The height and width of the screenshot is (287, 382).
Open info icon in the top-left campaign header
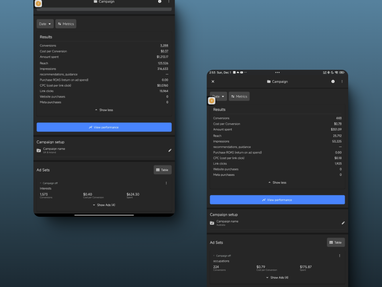tap(160, 2)
